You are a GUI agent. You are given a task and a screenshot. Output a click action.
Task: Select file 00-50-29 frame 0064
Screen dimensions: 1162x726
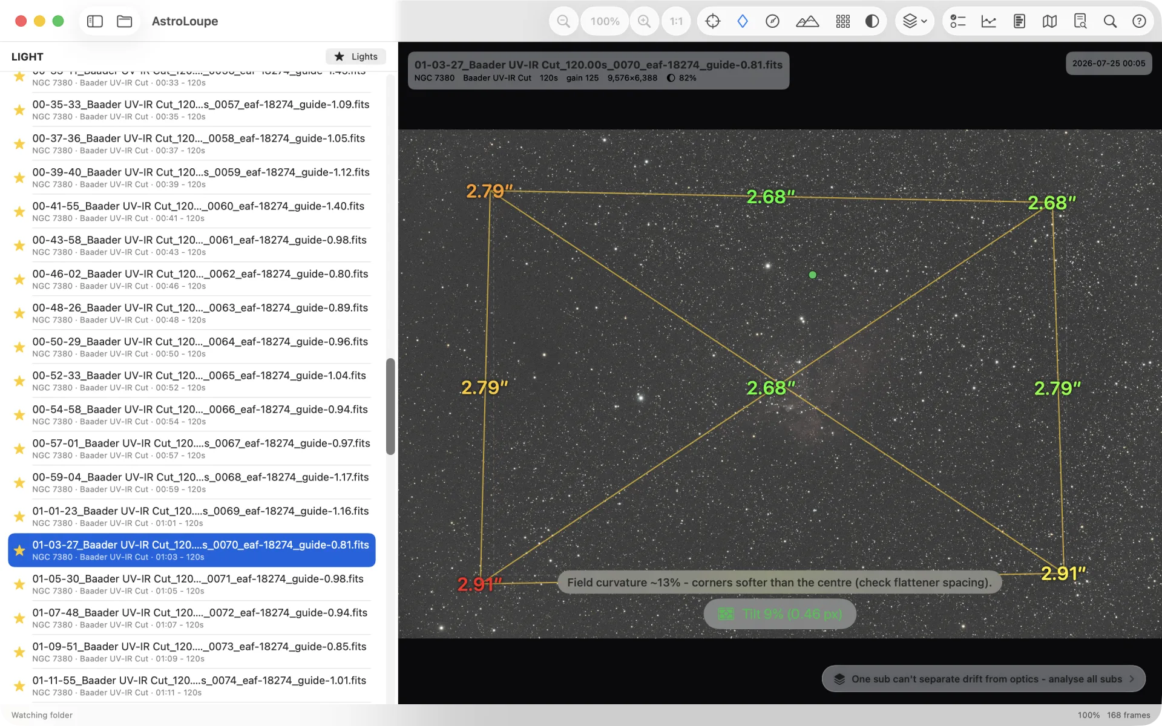pos(191,347)
